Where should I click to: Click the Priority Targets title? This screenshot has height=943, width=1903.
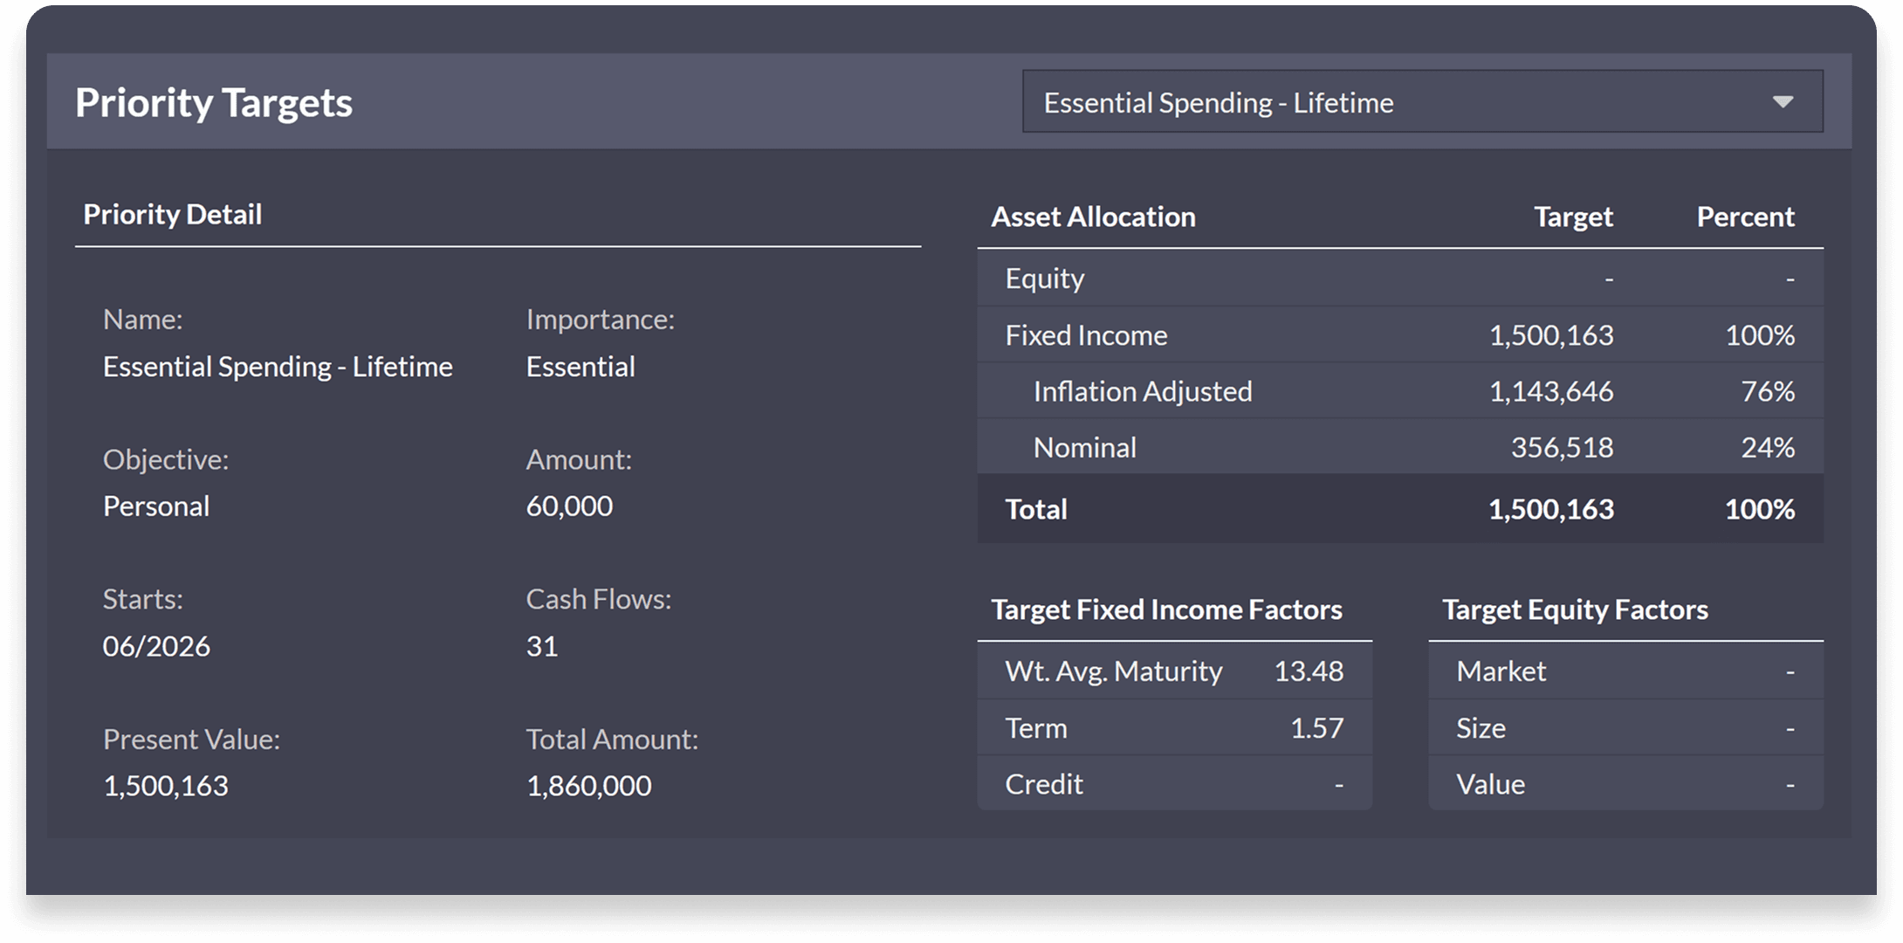(214, 104)
